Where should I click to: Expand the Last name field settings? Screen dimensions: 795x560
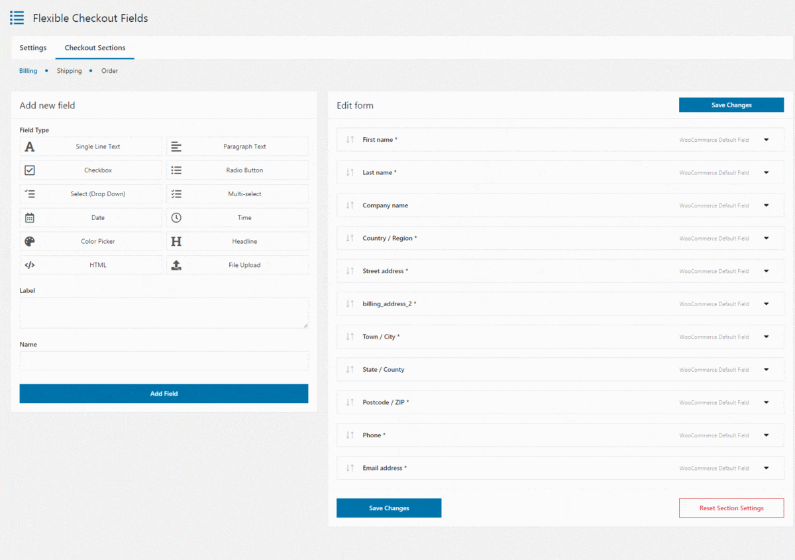click(767, 172)
